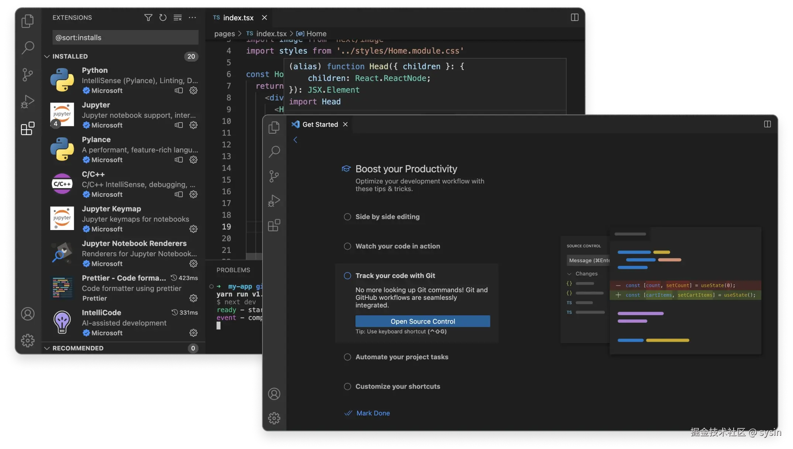Click the Open Source Control button
793x449 pixels.
click(422, 321)
